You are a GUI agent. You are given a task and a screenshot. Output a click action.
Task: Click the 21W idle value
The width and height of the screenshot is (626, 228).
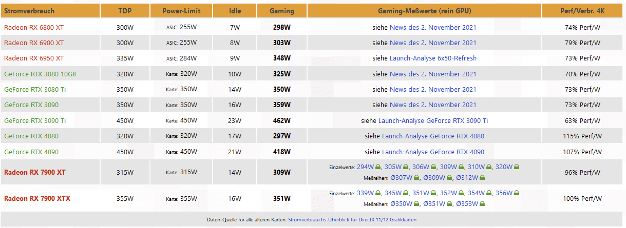coord(235,152)
